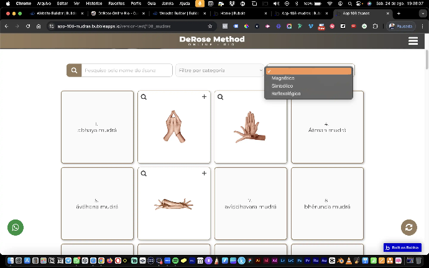Open Opera from the Dock
Image resolution: width=429 pixels, height=268 pixels.
(118, 261)
